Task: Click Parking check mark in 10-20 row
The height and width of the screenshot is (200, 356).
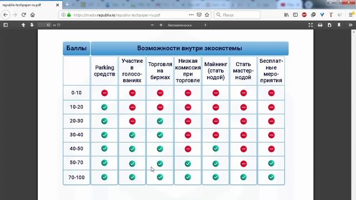Action: pos(105,107)
